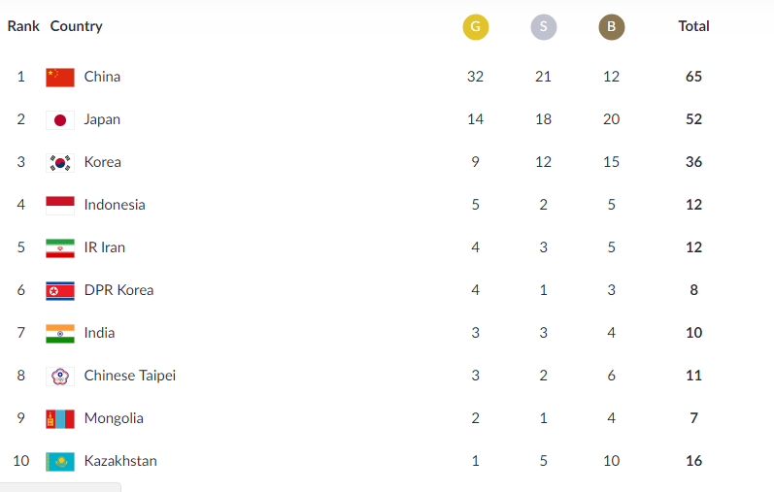Click the Chinese Taipei flag icon
Image resolution: width=774 pixels, height=492 pixels.
point(59,376)
